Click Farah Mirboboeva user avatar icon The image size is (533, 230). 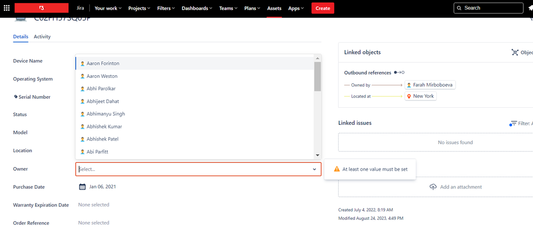pos(409,85)
